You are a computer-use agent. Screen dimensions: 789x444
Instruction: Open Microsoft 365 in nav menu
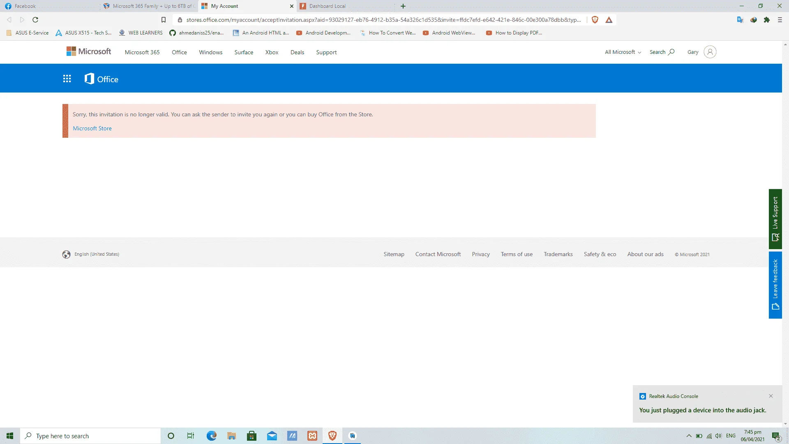pyautogui.click(x=142, y=52)
